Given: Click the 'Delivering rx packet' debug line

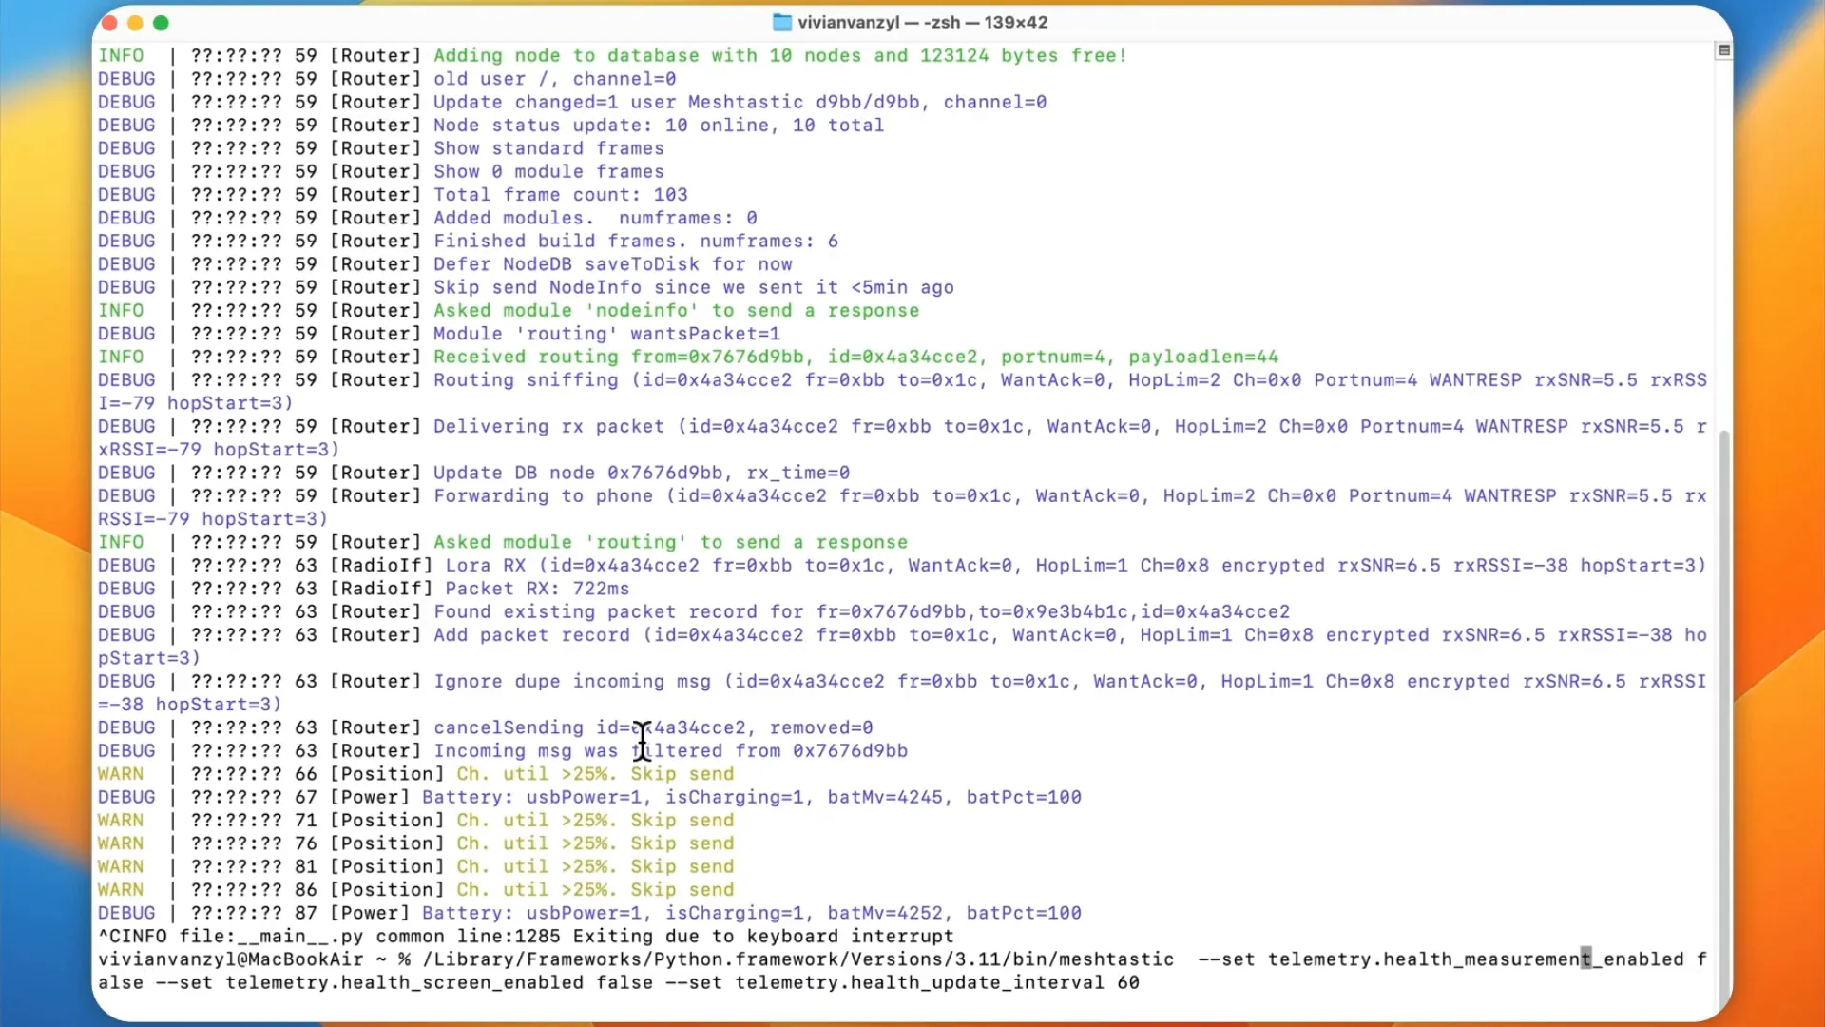Looking at the screenshot, I should coord(903,438).
